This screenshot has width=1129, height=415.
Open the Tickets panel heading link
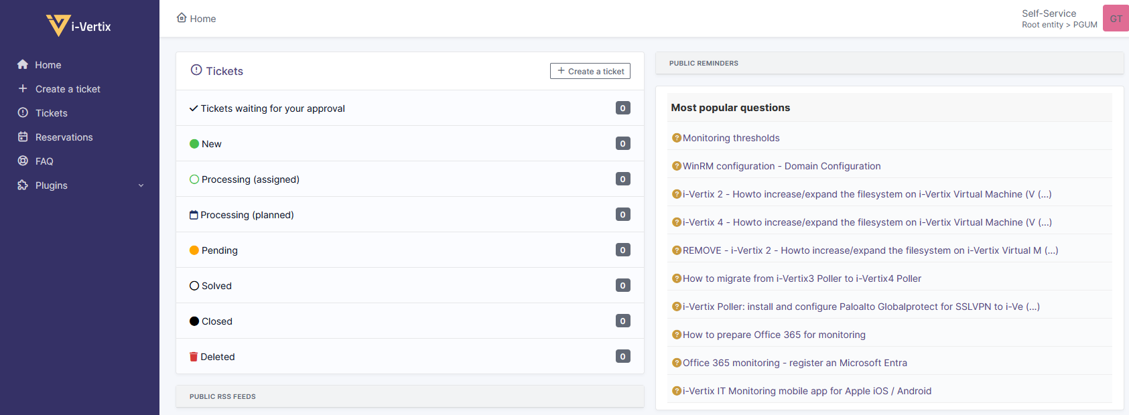click(x=217, y=71)
